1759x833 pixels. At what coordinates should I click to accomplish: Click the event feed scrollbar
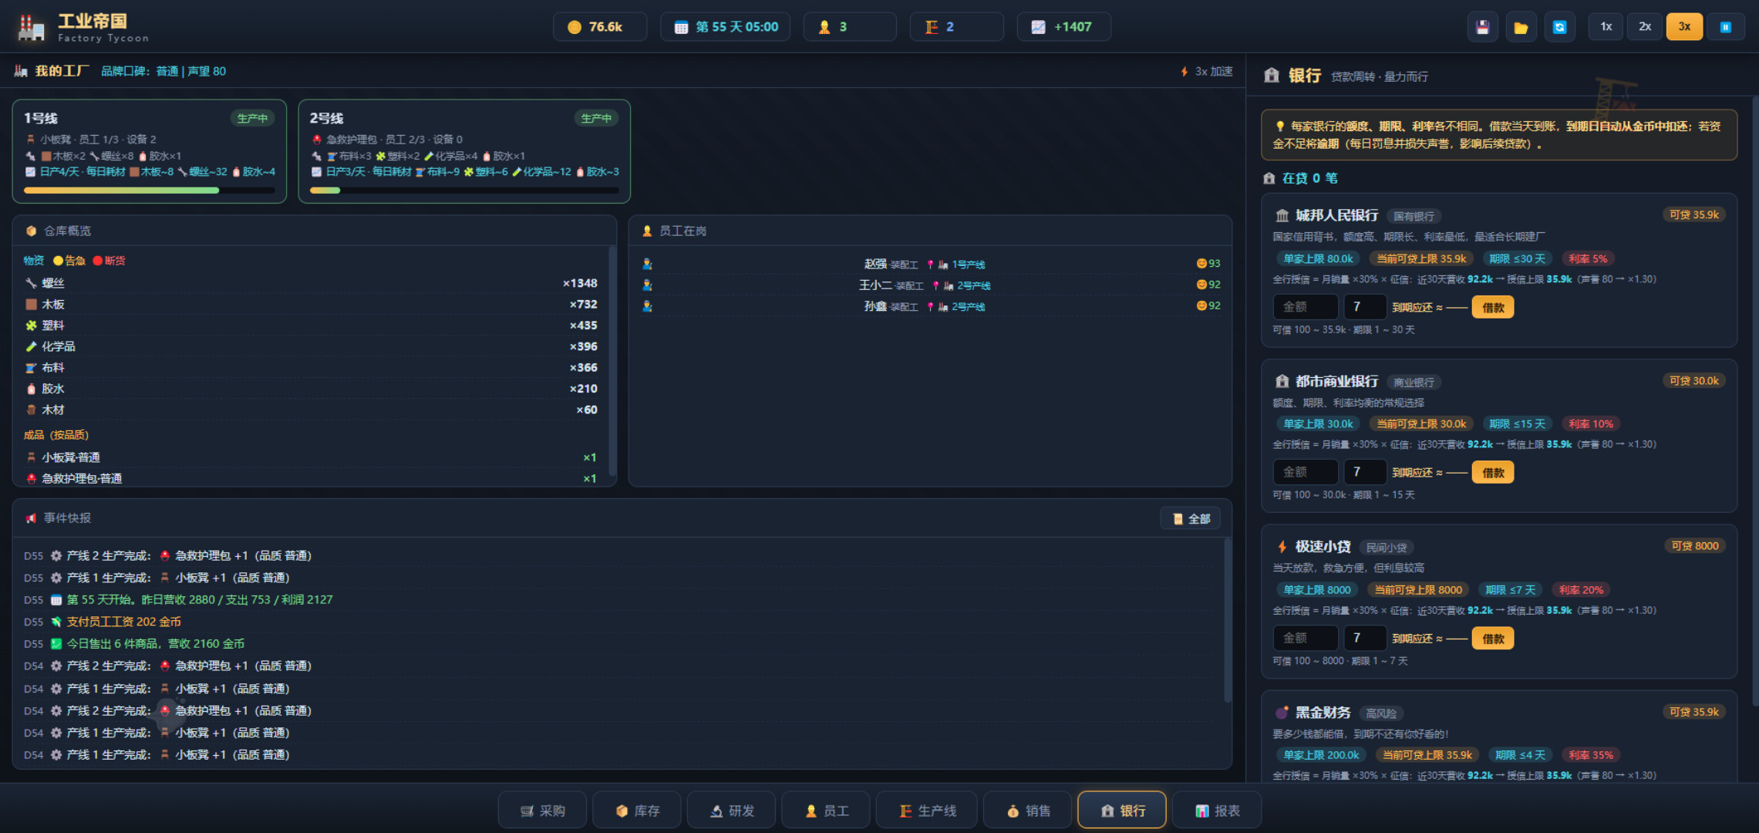[1227, 621]
